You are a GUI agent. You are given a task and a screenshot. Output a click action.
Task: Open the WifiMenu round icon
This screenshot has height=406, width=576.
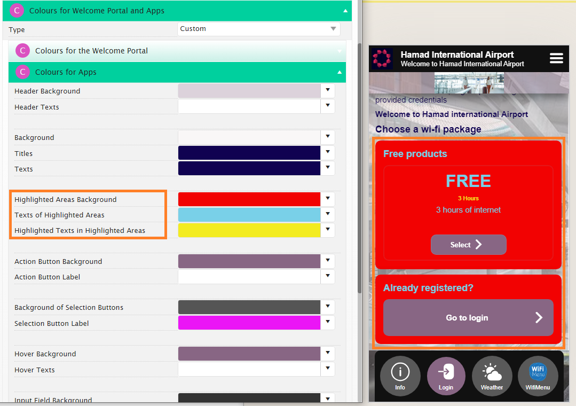point(538,376)
